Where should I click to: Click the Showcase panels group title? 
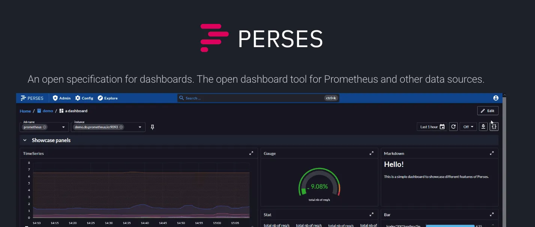51,140
